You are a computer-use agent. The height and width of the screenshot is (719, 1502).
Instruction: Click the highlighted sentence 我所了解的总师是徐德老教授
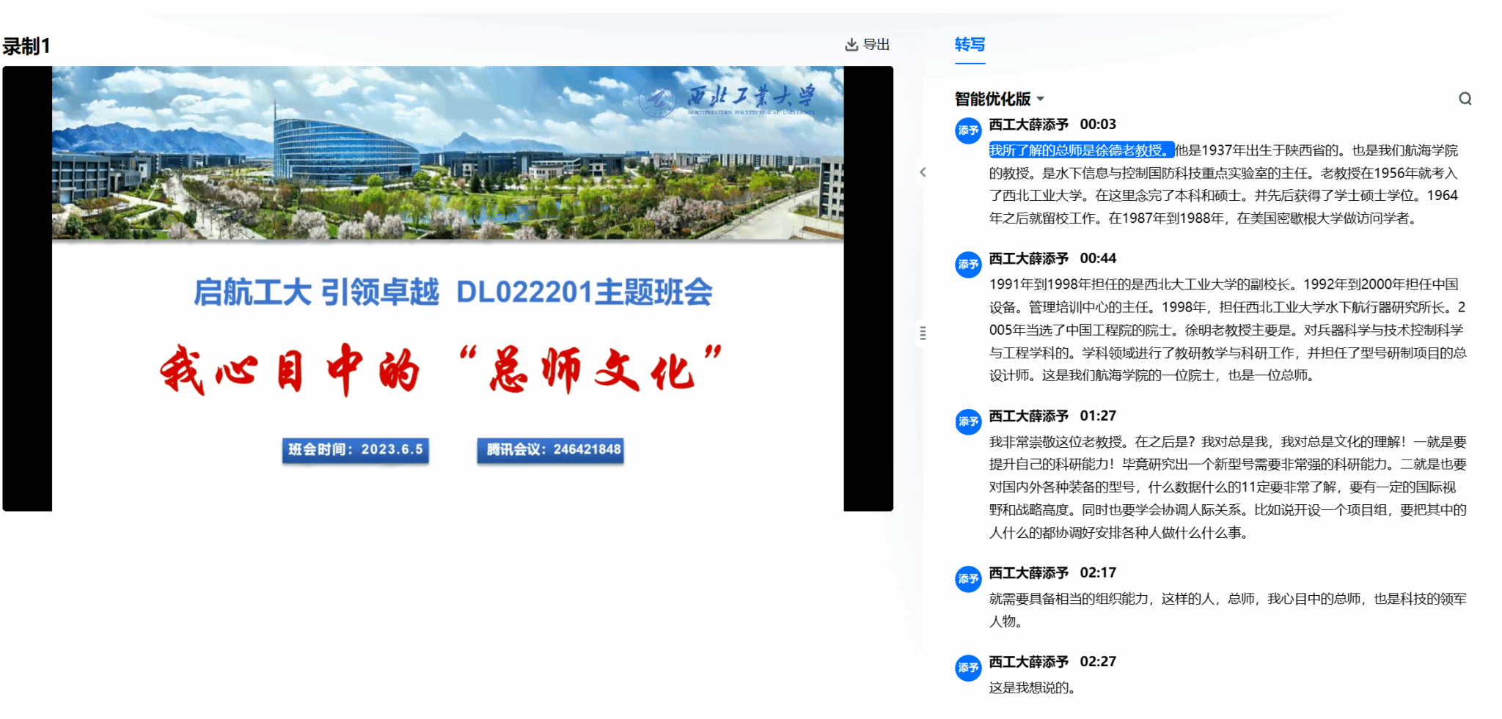point(1080,150)
